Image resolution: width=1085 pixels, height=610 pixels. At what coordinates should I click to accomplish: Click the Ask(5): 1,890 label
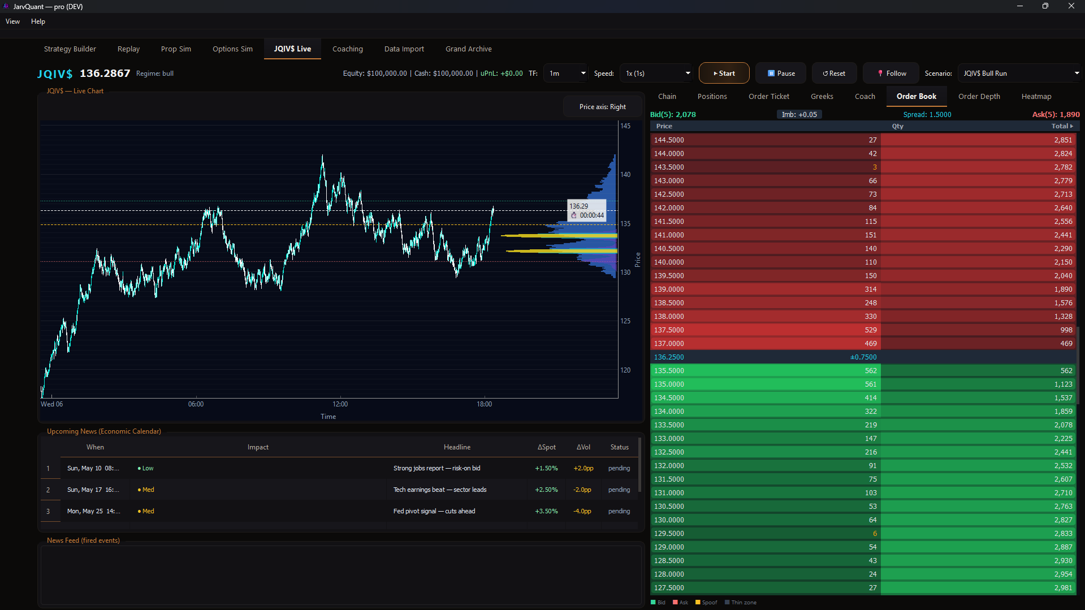(1056, 115)
